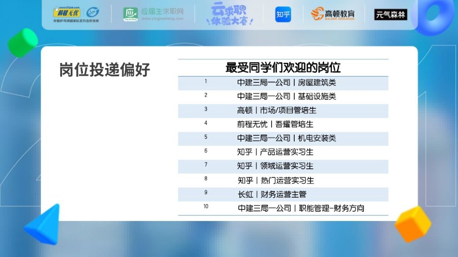
Task: Click the green cylinder shape
Action: coord(22,42)
